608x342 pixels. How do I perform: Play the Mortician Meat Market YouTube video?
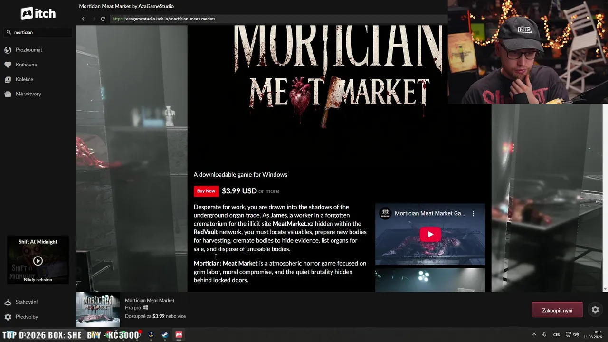430,234
